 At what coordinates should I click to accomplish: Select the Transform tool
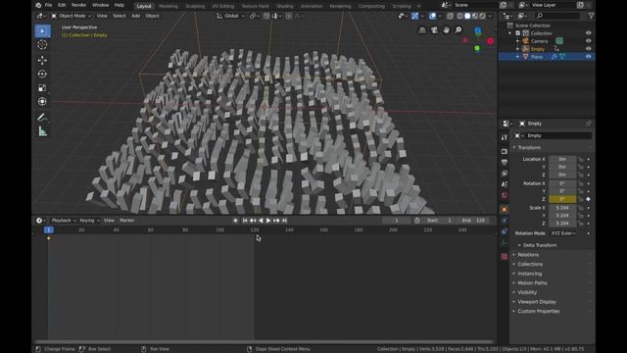pos(42,102)
